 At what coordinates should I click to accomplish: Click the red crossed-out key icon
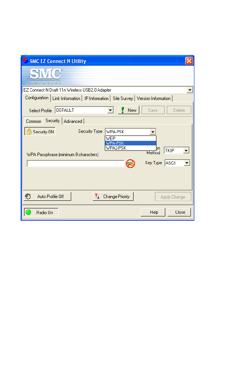pyautogui.click(x=130, y=163)
